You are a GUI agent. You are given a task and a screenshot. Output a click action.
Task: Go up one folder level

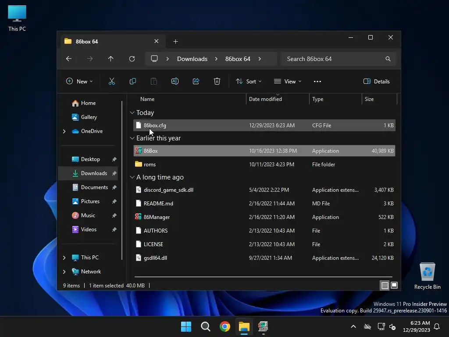point(111,59)
